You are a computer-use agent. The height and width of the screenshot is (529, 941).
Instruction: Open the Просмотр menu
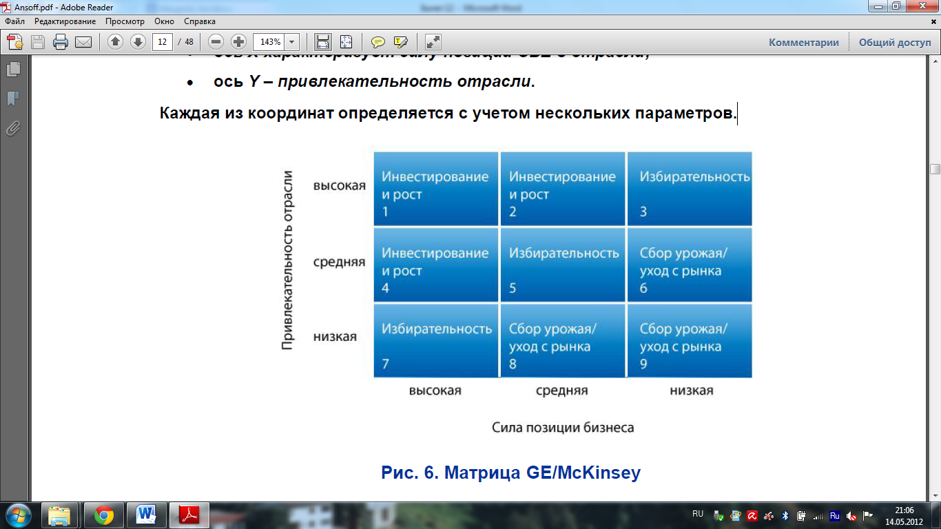(x=125, y=21)
